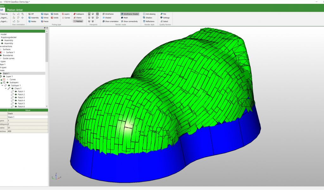
Task: Select the Edges picking type
Action: [x=45, y=14]
